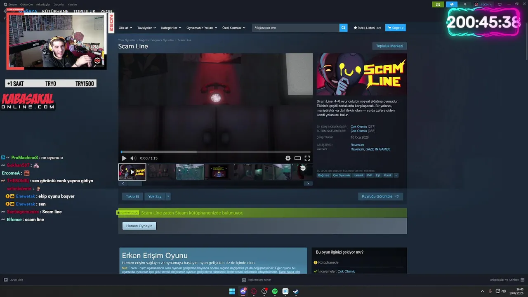
Task: Click the Daha fazla bilgi link
Action: (290, 272)
